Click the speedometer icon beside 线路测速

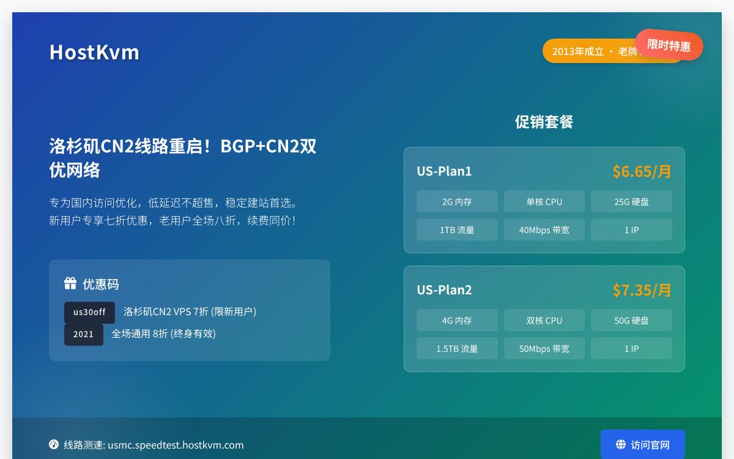tap(54, 444)
